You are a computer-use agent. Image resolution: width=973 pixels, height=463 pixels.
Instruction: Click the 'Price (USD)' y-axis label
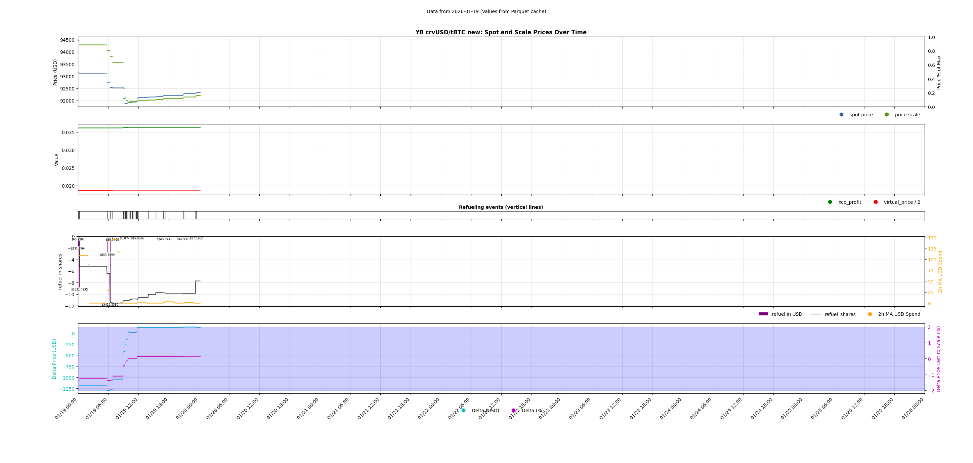click(x=55, y=72)
